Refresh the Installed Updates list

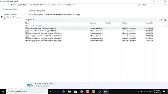[x=139, y=5]
